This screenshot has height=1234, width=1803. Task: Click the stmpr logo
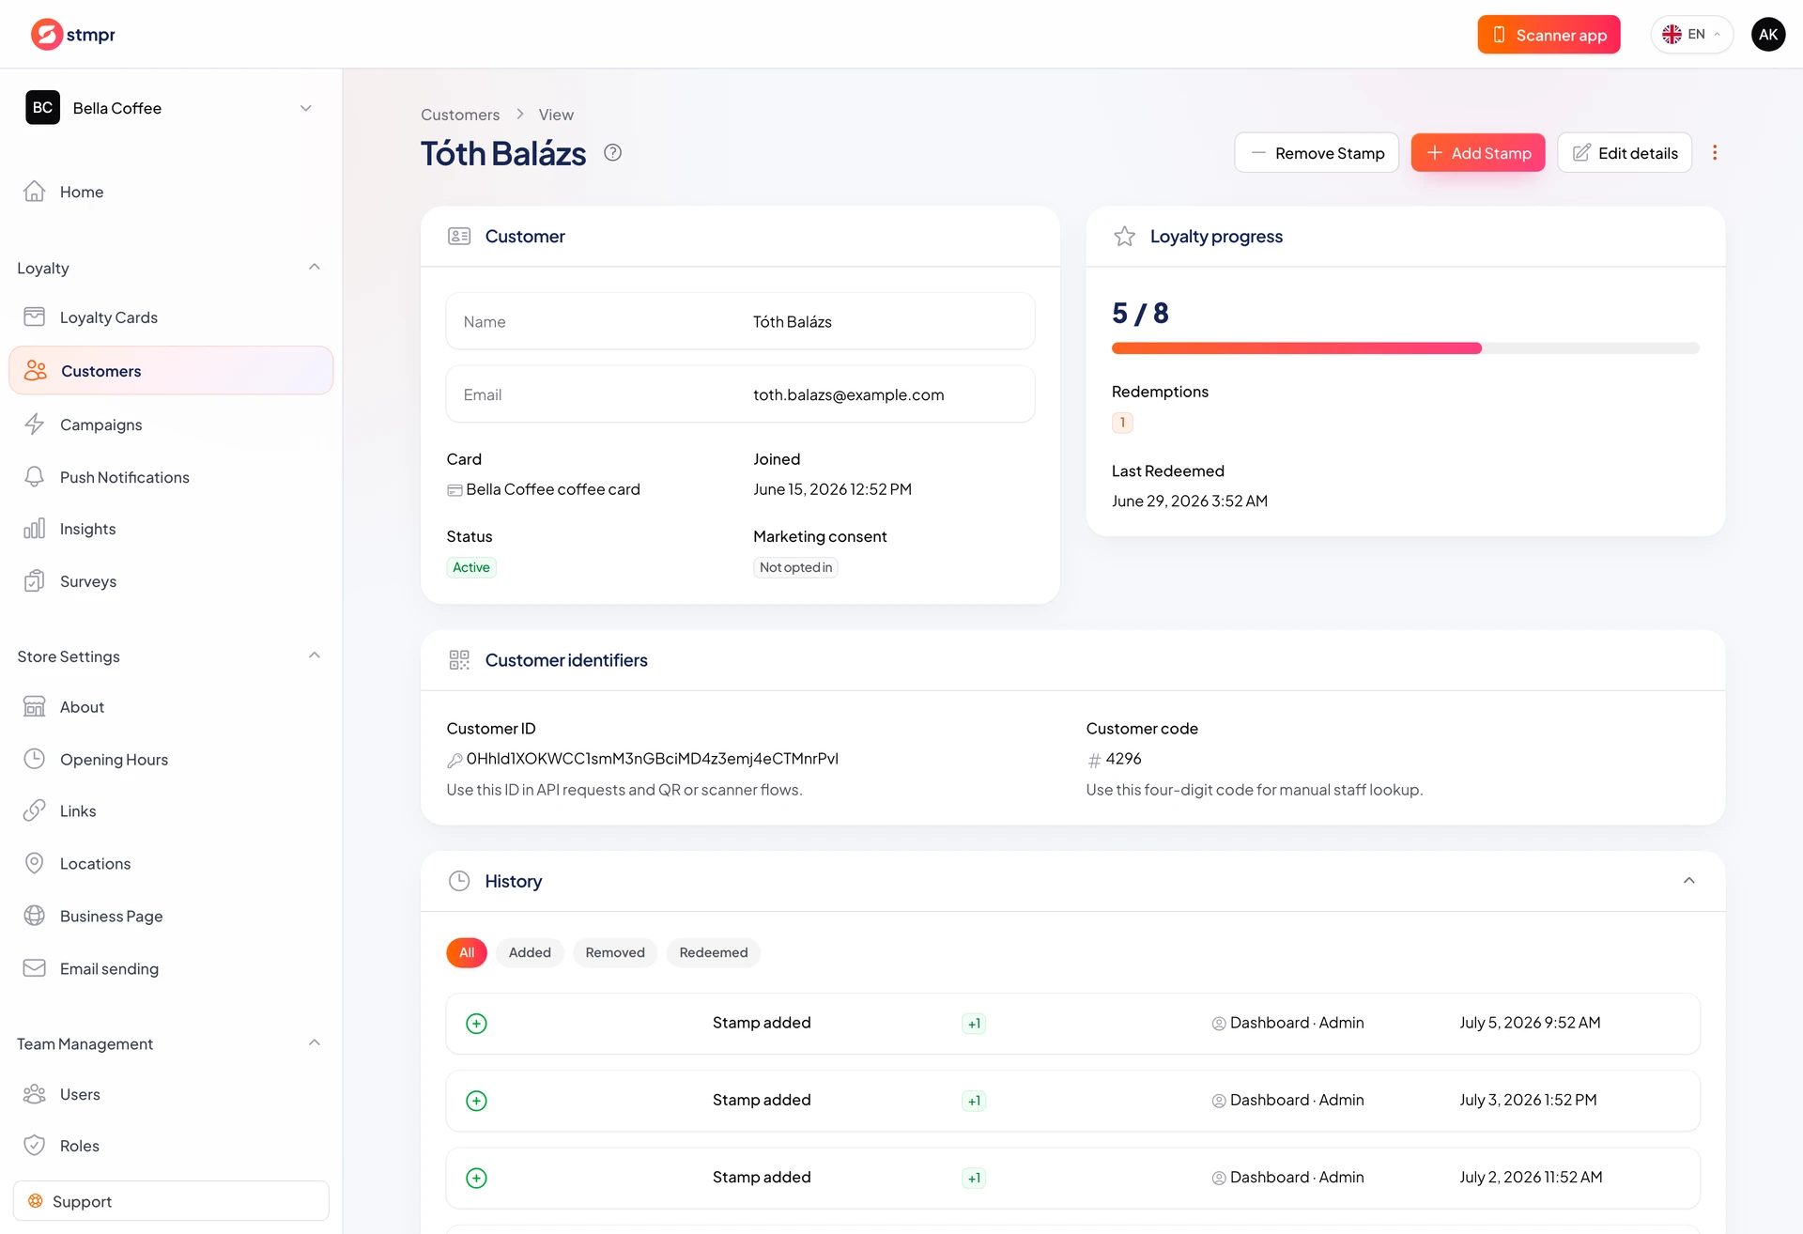point(73,35)
